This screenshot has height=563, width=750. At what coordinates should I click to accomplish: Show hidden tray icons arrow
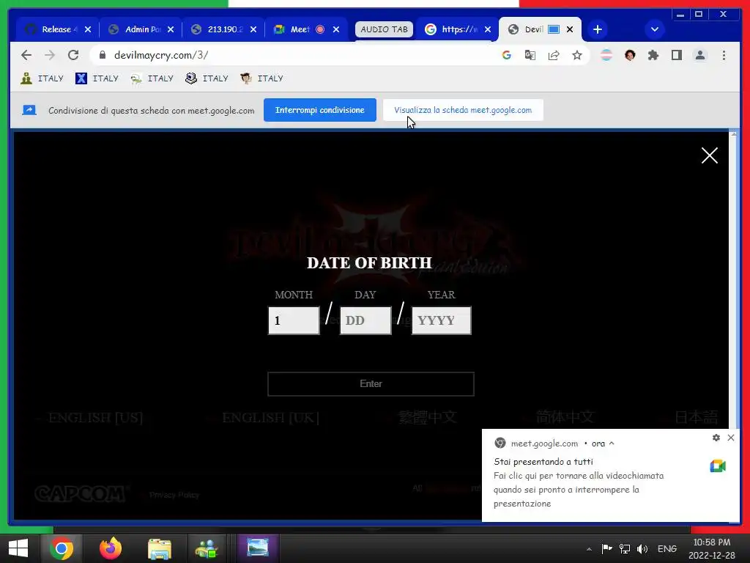(590, 549)
